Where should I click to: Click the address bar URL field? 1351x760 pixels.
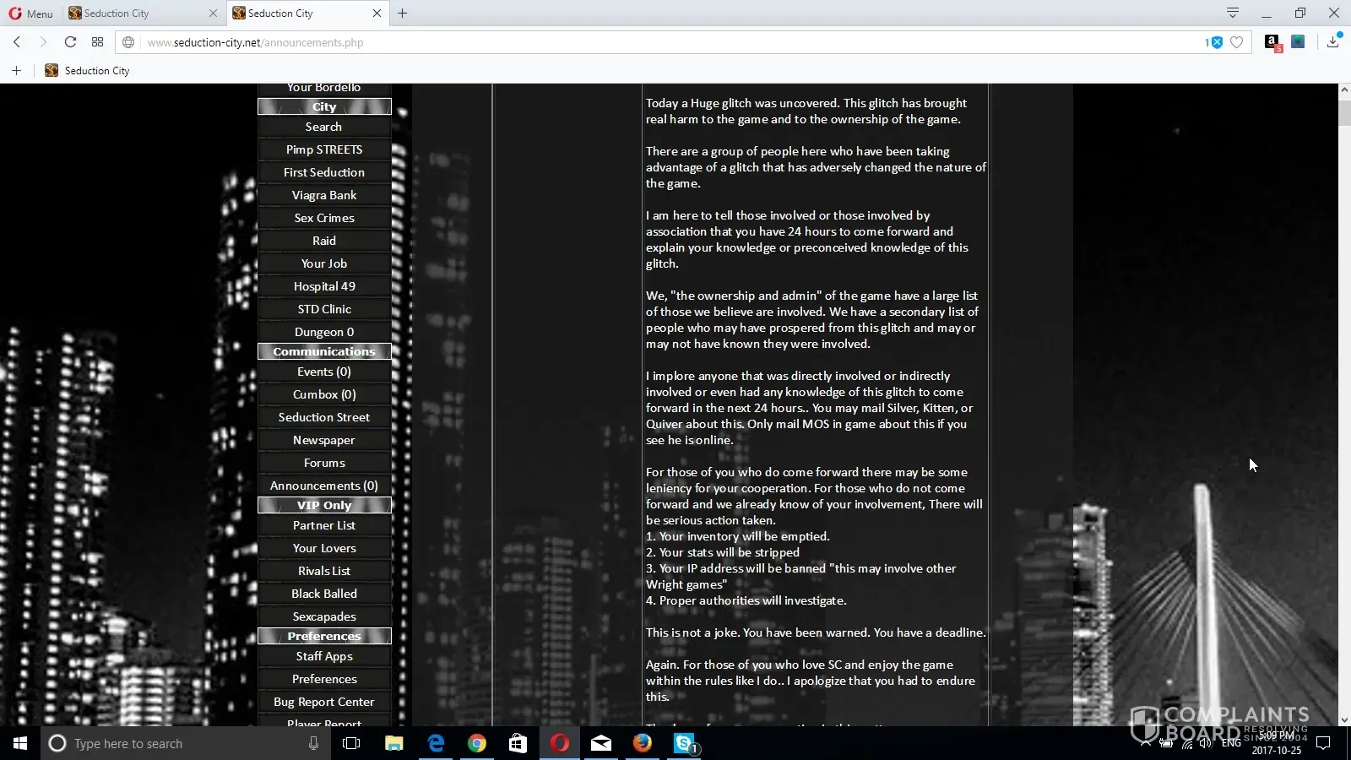coord(591,42)
